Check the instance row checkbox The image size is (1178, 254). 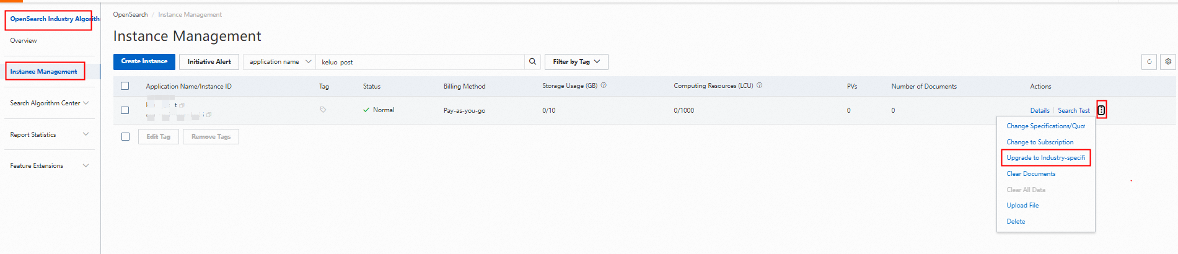(x=125, y=110)
